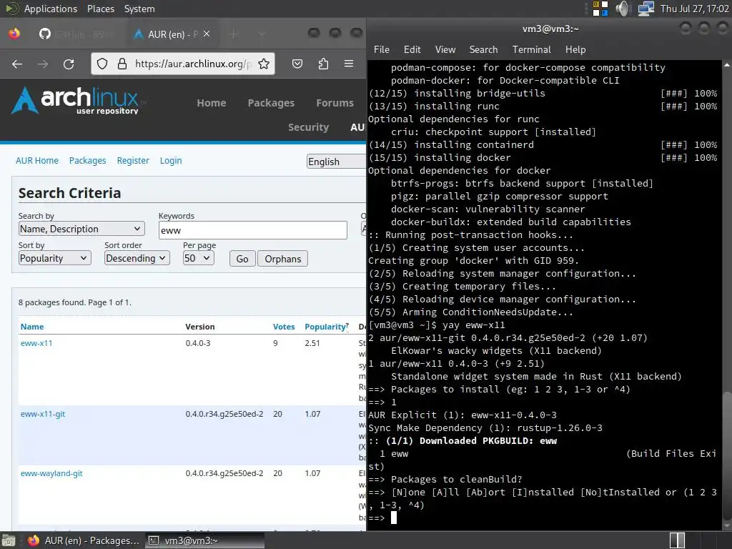
Task: Go back with the browser back arrow
Action: tap(17, 64)
